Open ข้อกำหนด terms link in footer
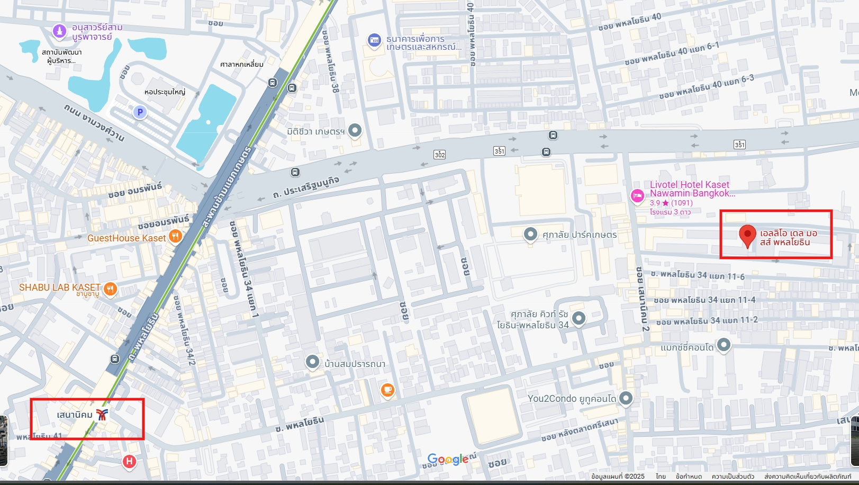Viewport: 859px width, 485px height. 689,477
